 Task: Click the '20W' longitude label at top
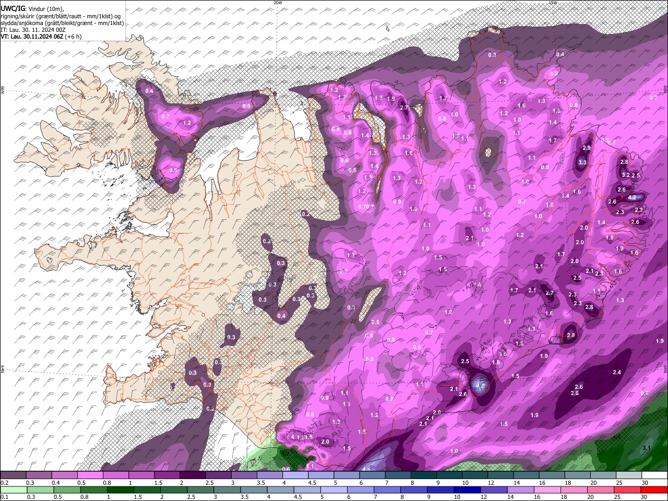(x=278, y=3)
